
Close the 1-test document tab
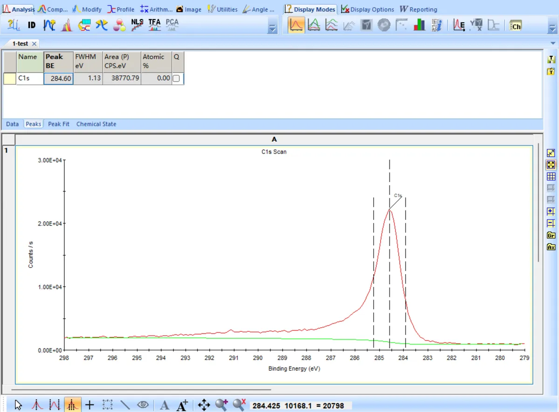(34, 43)
